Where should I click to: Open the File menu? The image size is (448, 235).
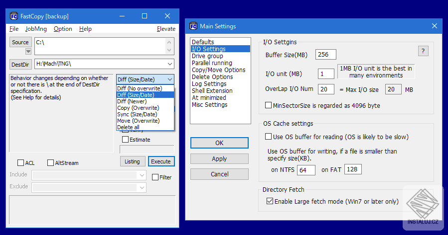click(x=14, y=29)
